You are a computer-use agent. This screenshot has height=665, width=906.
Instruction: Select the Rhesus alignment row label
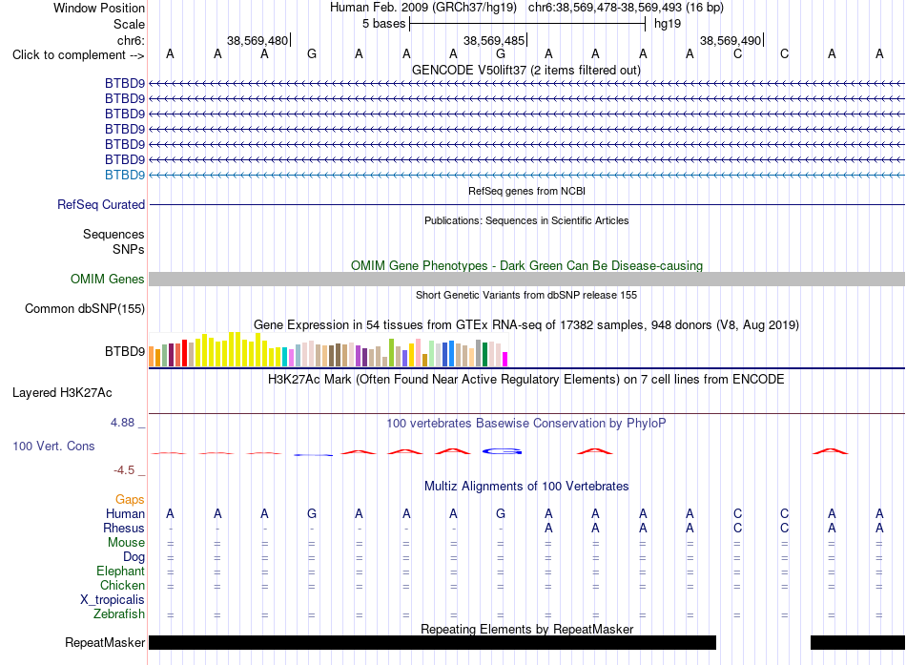tap(124, 528)
